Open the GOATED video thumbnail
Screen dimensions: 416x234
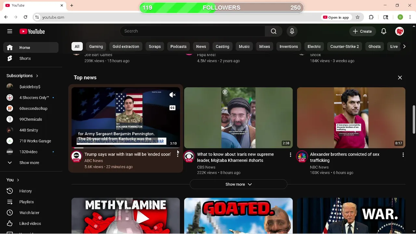pyautogui.click(x=238, y=215)
